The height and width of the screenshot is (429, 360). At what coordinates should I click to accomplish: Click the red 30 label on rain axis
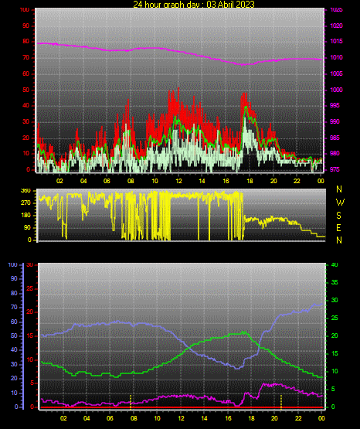click(30, 265)
